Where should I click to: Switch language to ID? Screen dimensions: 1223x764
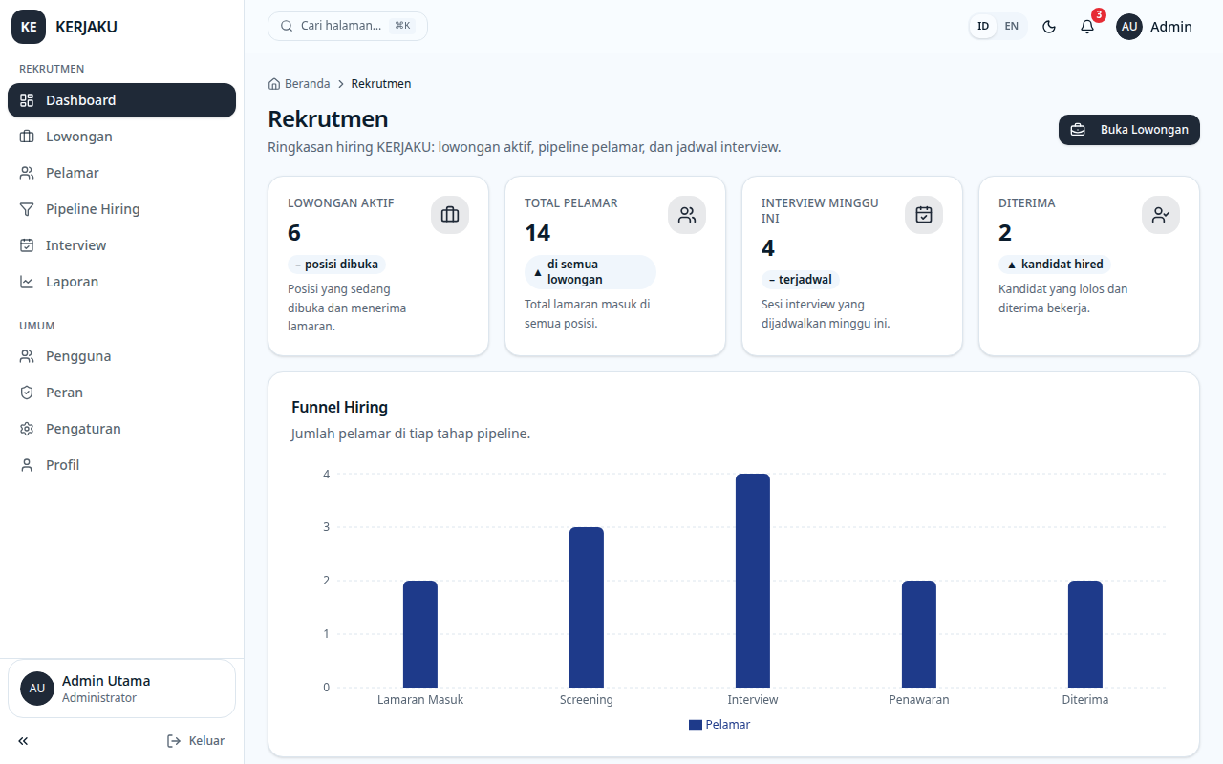tap(983, 27)
